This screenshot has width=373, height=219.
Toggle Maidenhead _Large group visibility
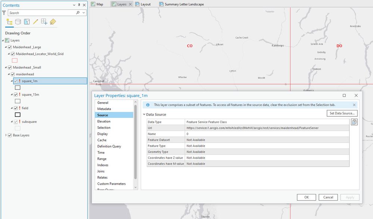click(10, 47)
